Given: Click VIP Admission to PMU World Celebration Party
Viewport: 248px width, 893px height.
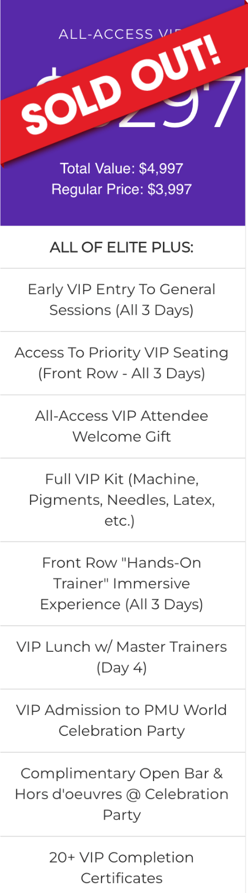Looking at the screenshot, I should (122, 721).
